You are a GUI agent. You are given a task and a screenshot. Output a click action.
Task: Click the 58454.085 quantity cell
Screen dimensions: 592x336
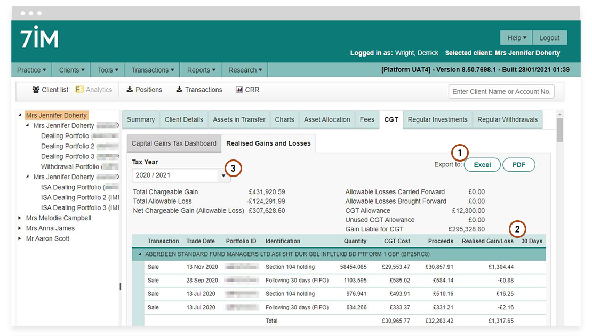(354, 267)
